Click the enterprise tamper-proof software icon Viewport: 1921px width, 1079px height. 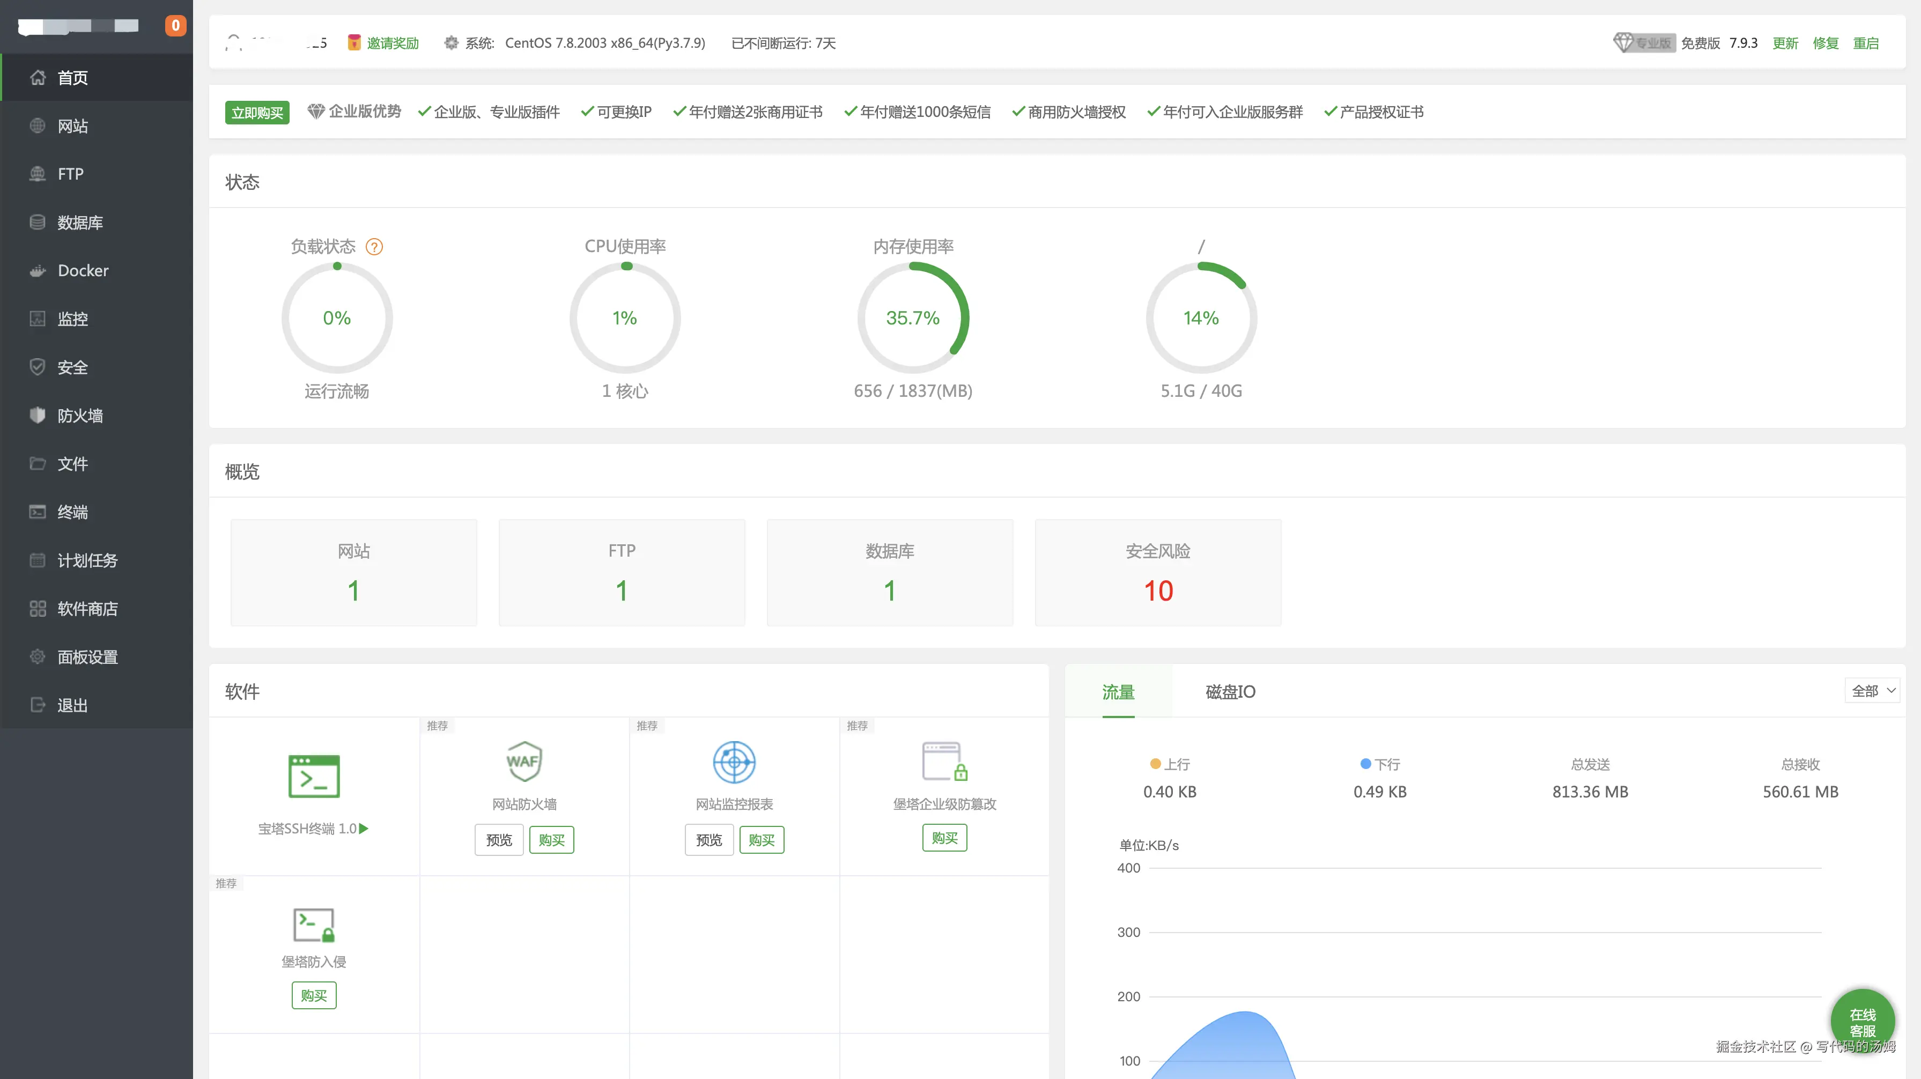[x=944, y=762]
